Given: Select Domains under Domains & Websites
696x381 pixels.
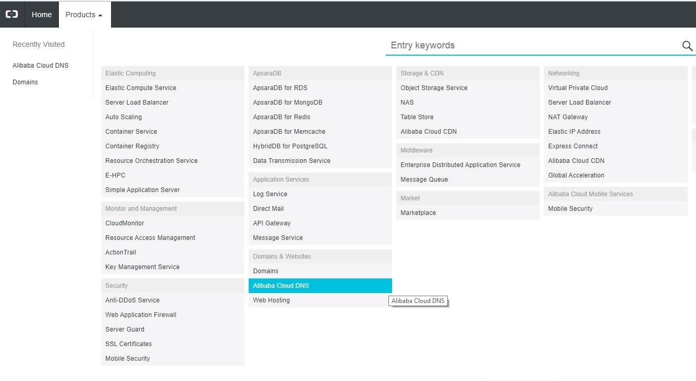Looking at the screenshot, I should tap(320, 271).
